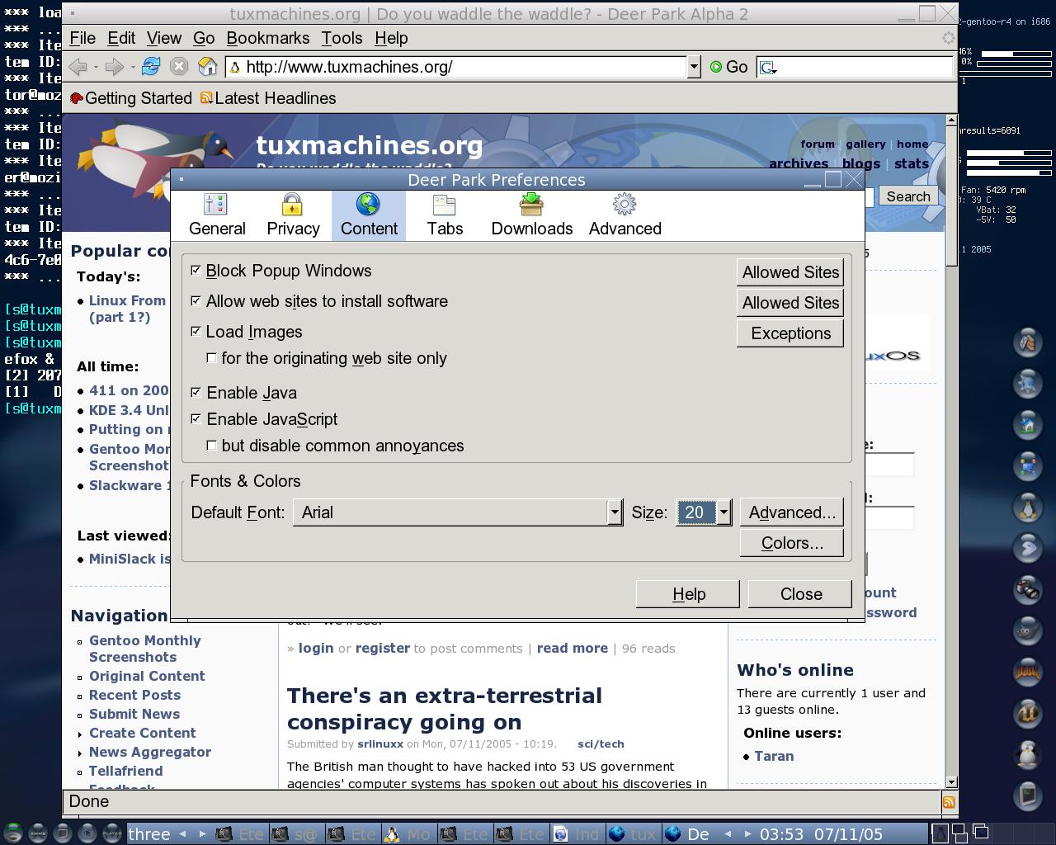Click the RSS feed icon in status bar
This screenshot has height=845, width=1056.
click(949, 802)
